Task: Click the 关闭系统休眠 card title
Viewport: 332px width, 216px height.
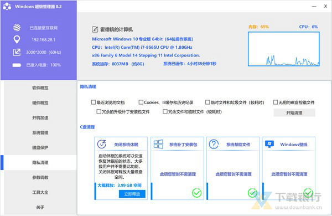Action: 126,145
